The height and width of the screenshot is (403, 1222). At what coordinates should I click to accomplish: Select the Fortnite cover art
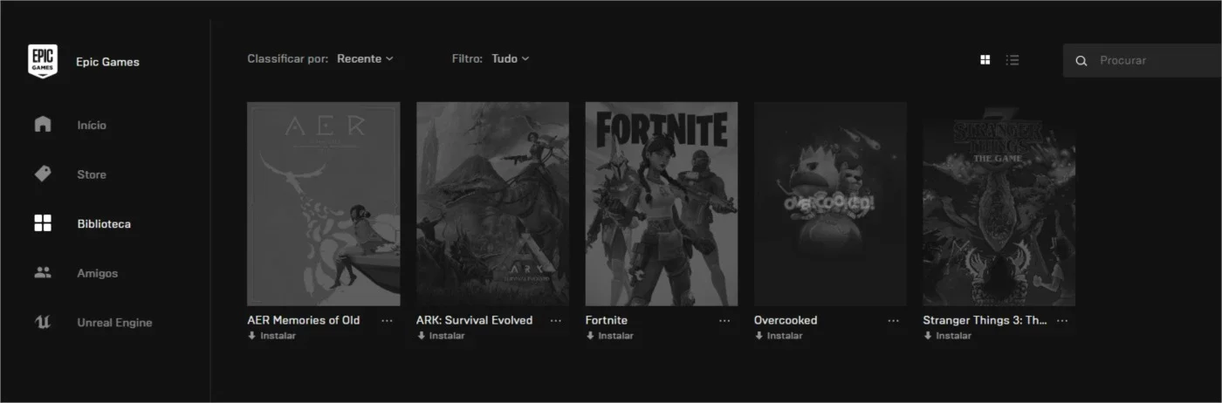click(662, 204)
